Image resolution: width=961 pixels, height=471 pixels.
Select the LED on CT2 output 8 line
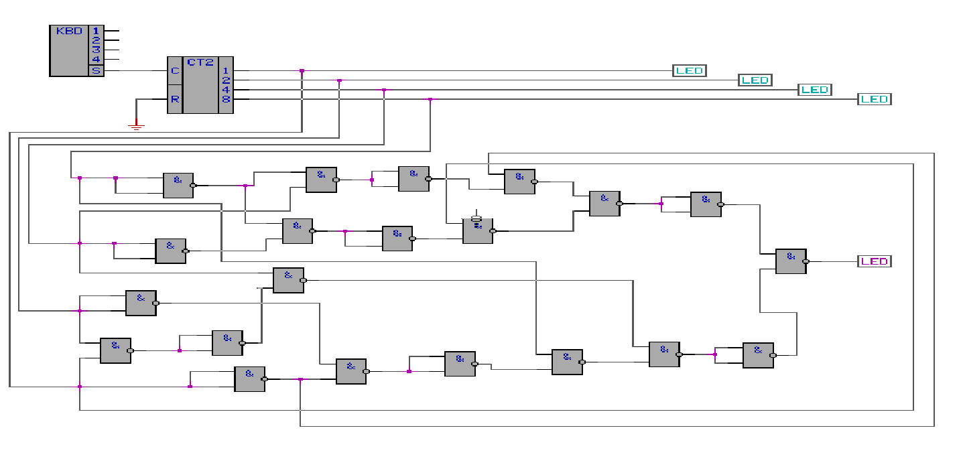coord(875,99)
